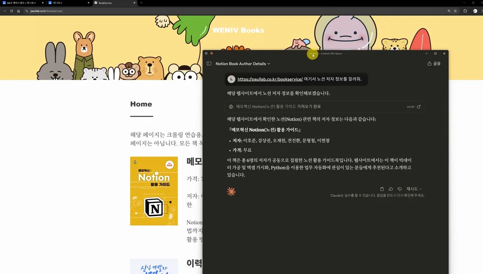Maximize the Claude app window
The height and width of the screenshot is (274, 483).
coord(435,53)
